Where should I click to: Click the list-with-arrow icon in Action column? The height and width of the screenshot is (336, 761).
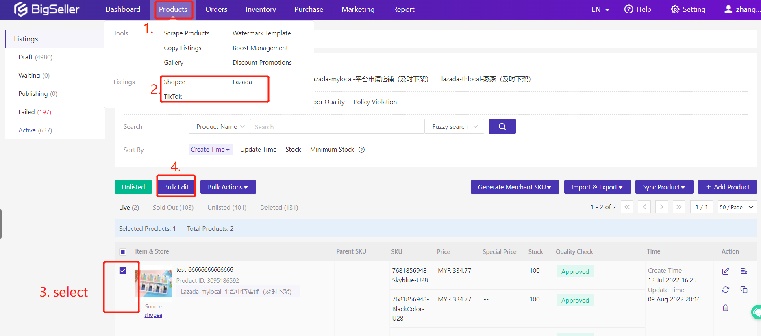[x=744, y=271]
